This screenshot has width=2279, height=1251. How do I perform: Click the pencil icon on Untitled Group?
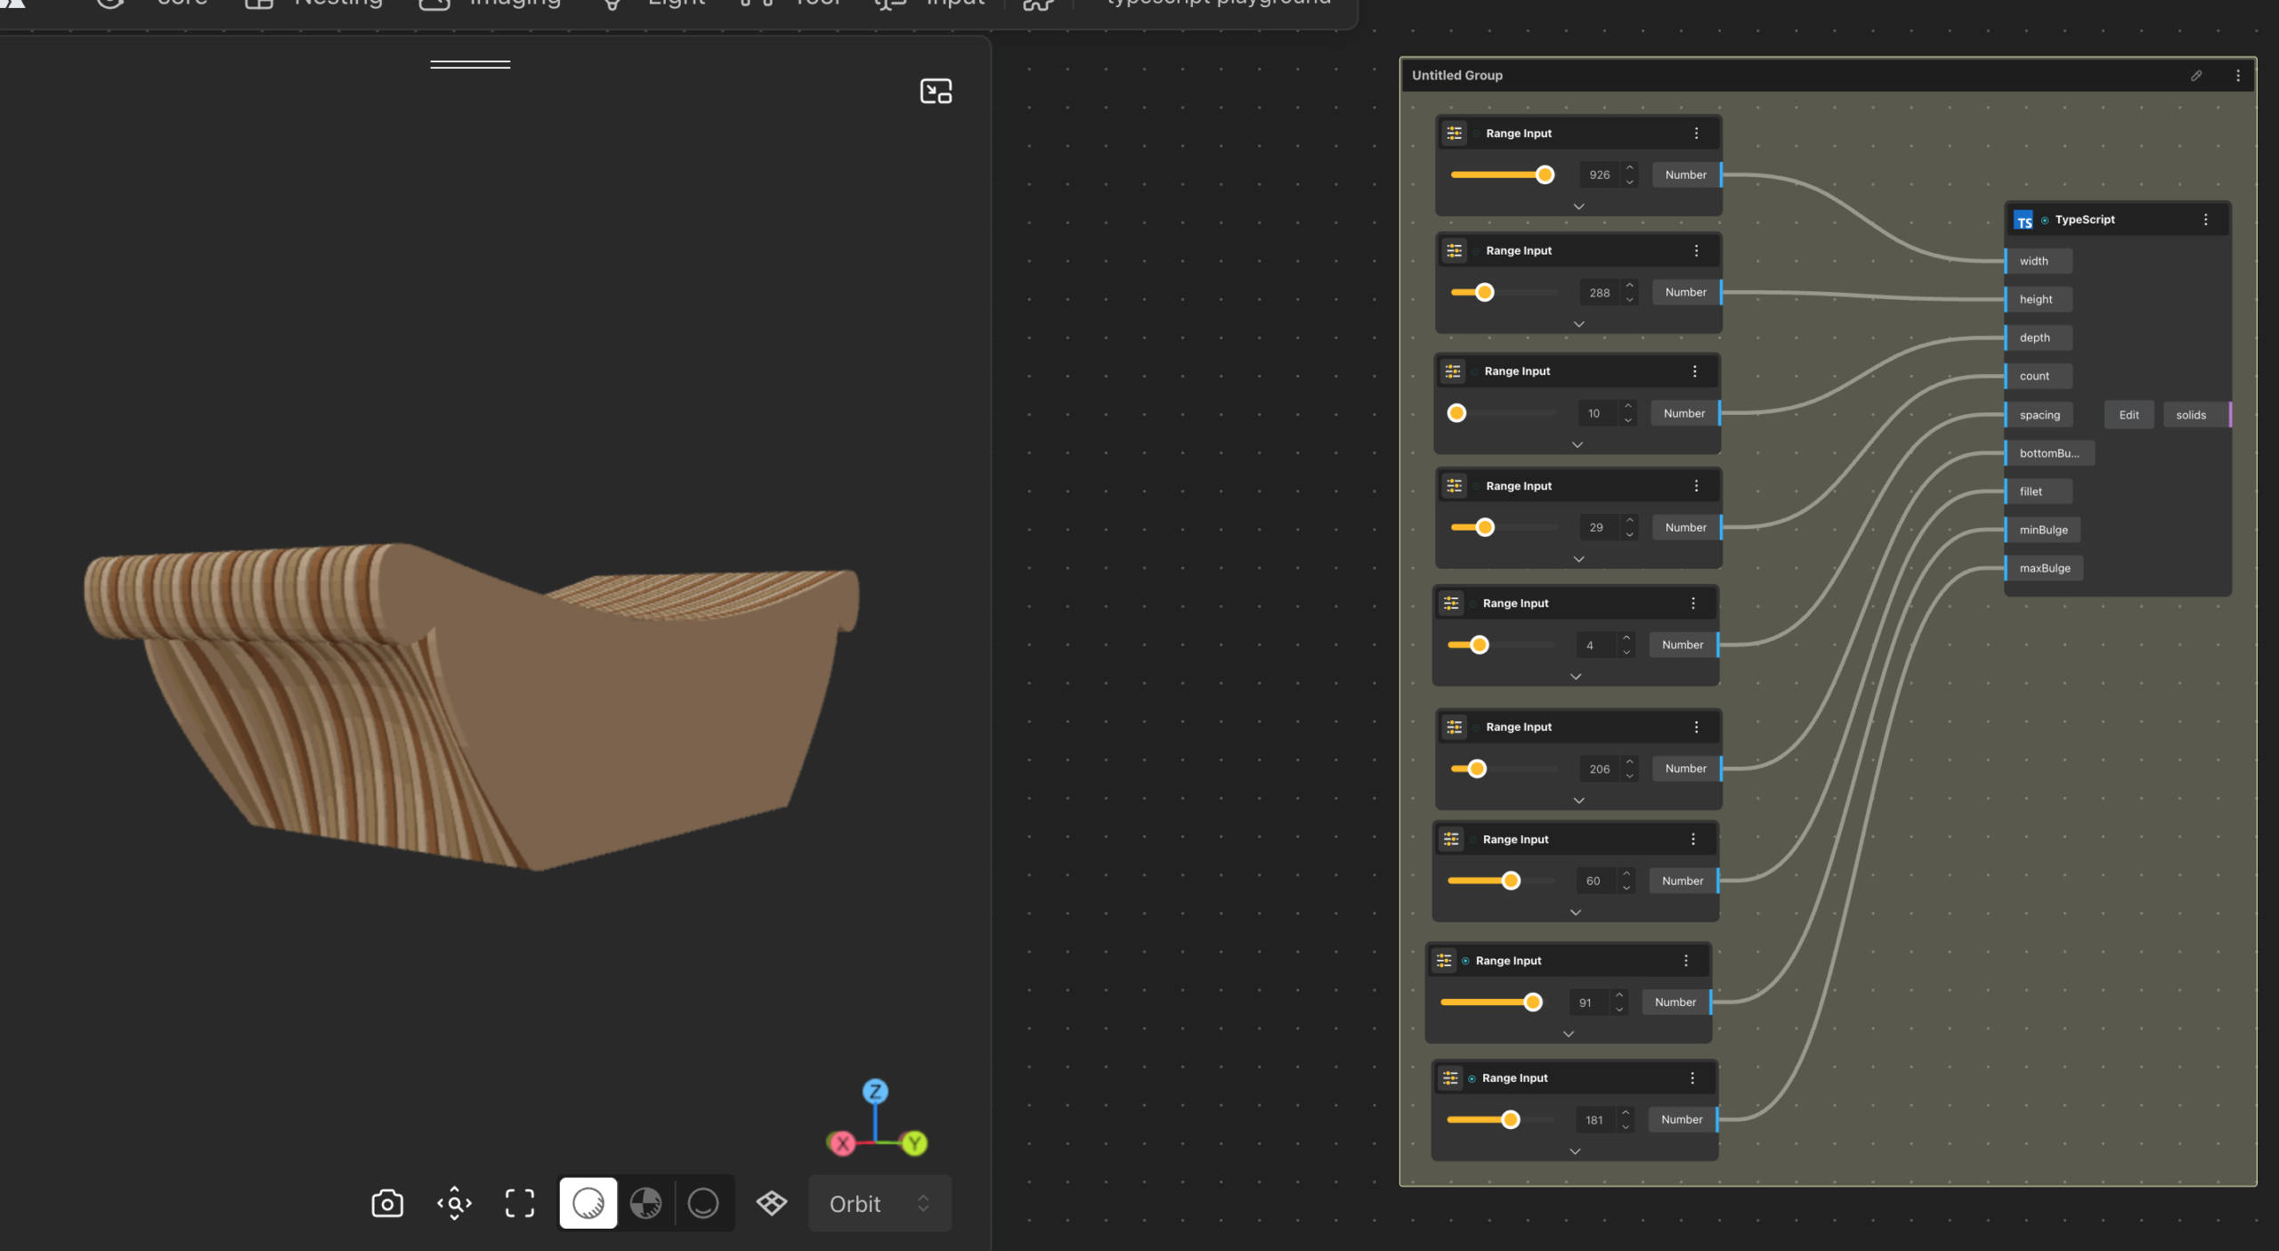[2196, 76]
